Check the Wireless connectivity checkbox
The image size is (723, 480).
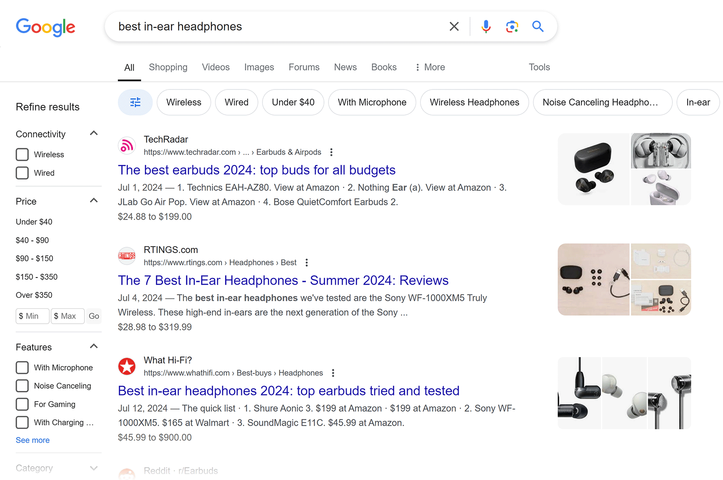(x=22, y=154)
